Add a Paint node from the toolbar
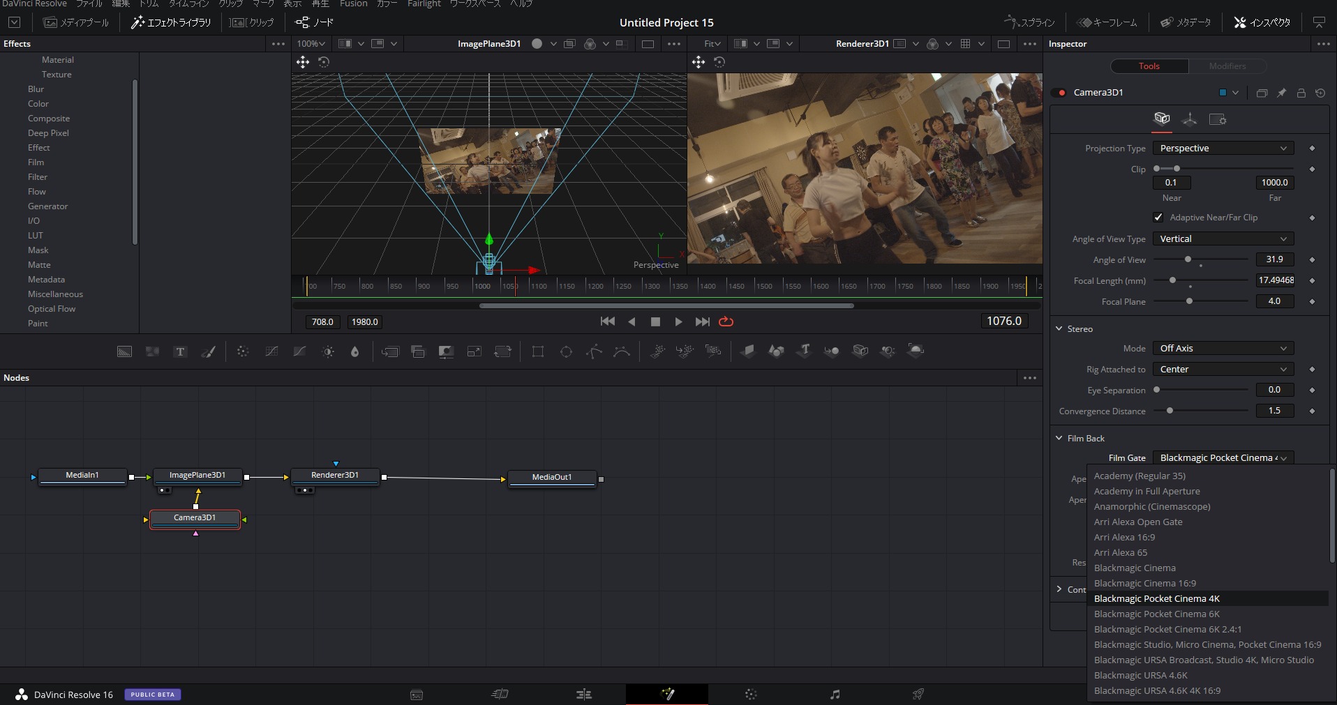This screenshot has width=1337, height=705. pyautogui.click(x=208, y=351)
